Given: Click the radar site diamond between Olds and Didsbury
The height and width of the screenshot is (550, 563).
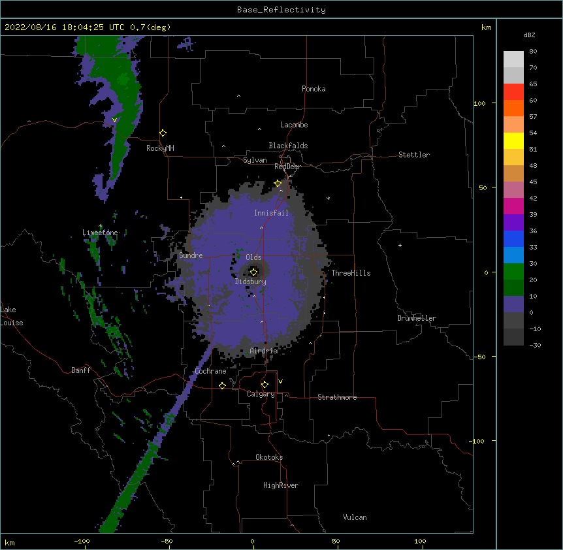Looking at the screenshot, I should (x=253, y=272).
